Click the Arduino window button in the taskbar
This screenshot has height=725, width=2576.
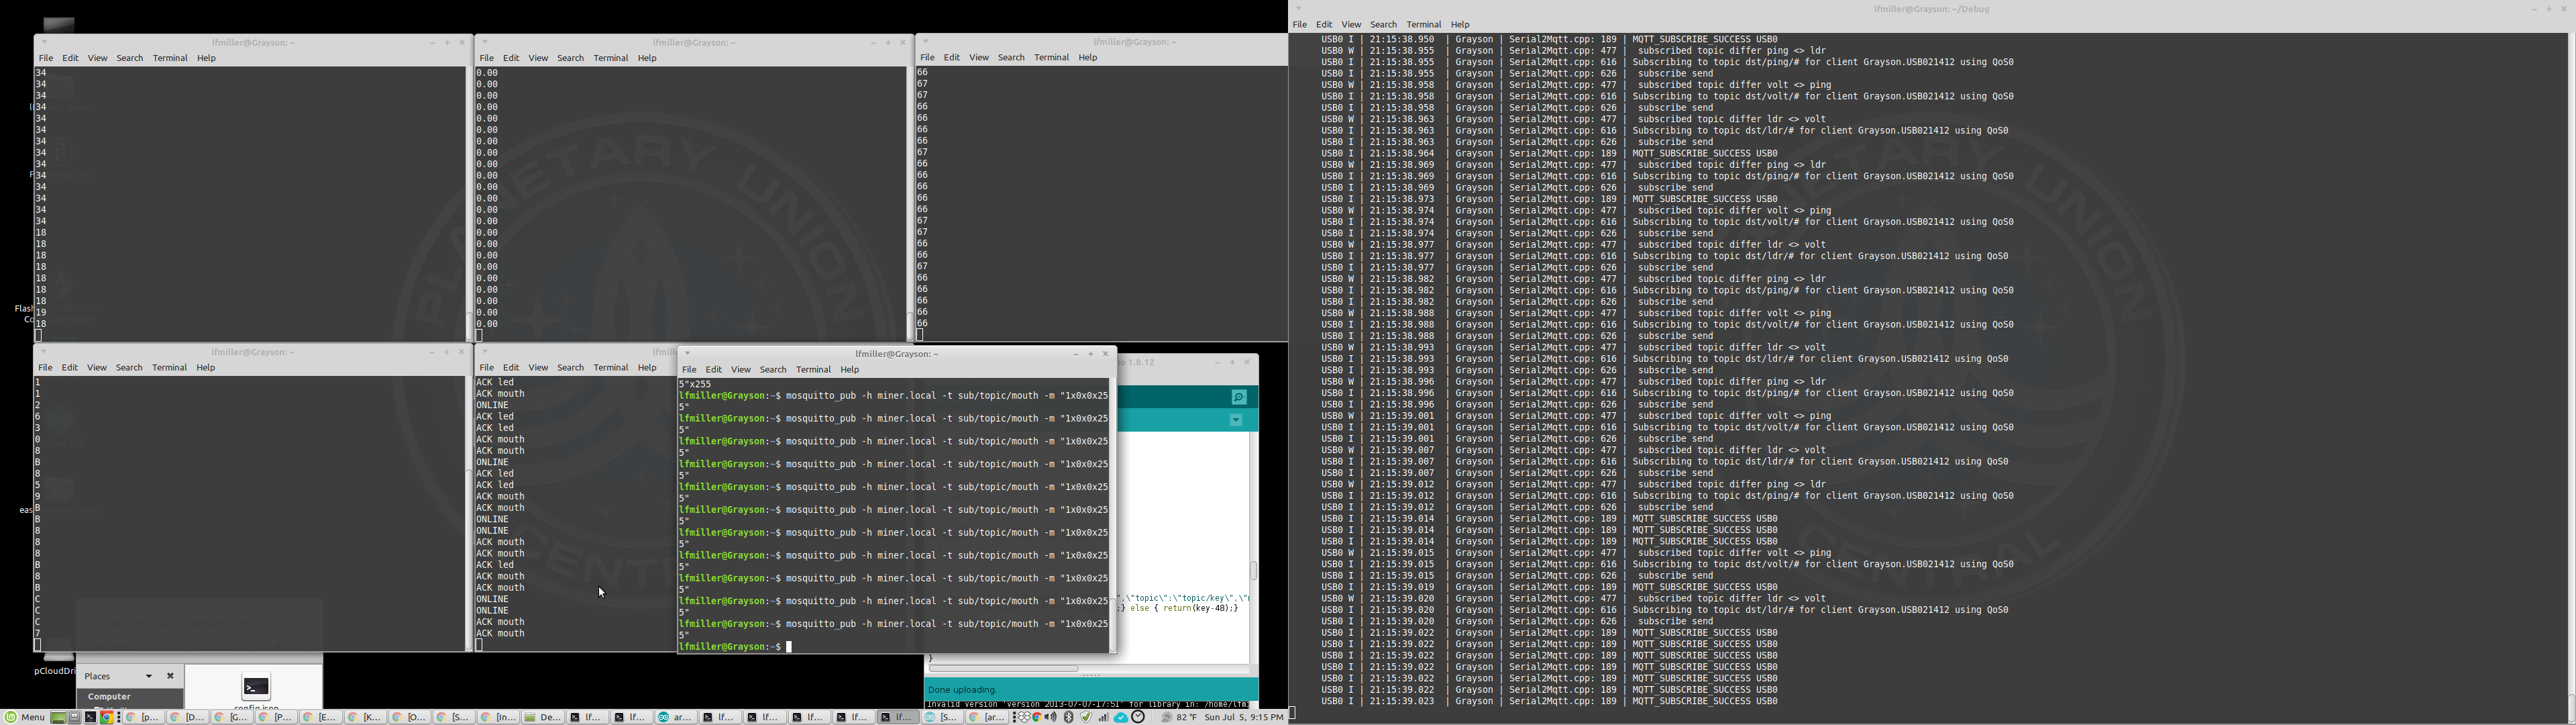676,717
